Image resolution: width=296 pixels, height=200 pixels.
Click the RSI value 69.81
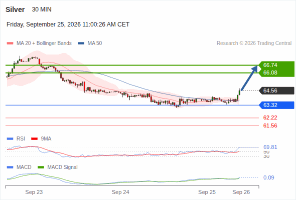click(270, 147)
